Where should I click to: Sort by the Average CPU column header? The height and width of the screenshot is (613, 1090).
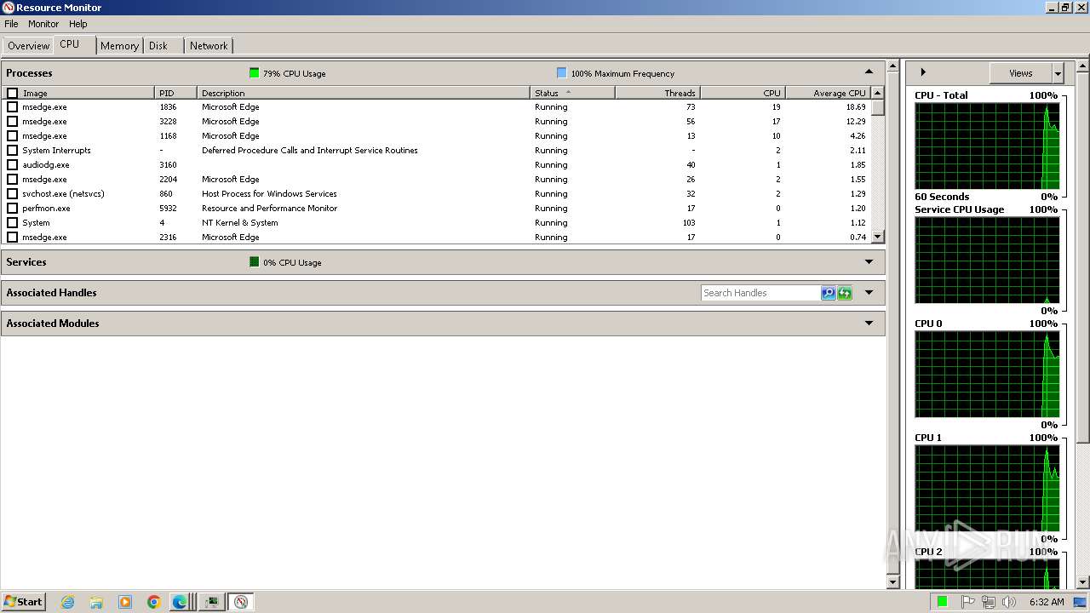click(x=828, y=93)
